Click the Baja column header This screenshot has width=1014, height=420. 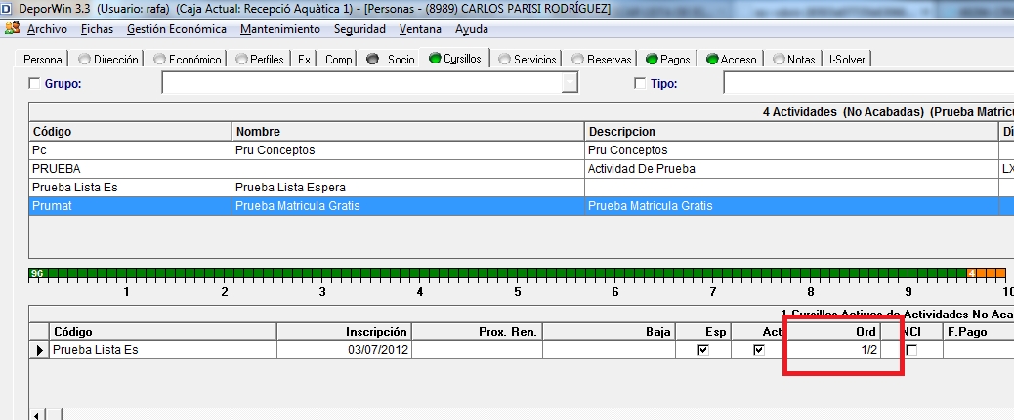608,331
